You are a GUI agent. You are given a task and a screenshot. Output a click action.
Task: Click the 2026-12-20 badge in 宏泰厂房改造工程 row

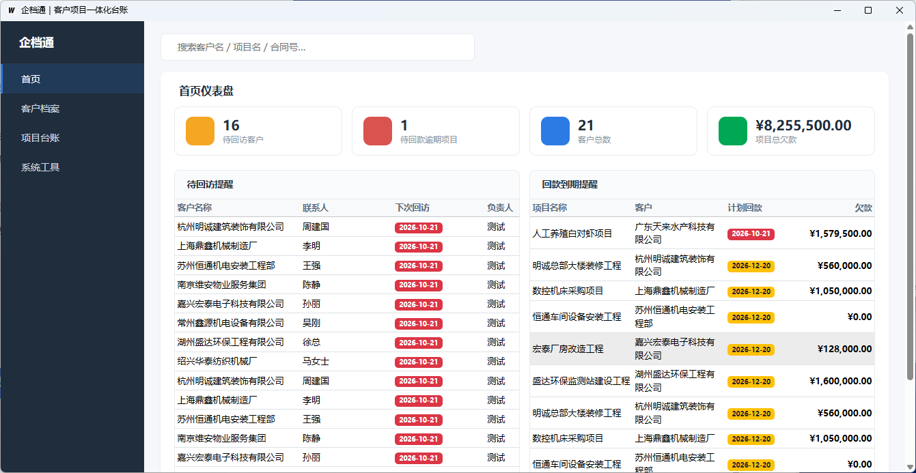click(x=751, y=349)
